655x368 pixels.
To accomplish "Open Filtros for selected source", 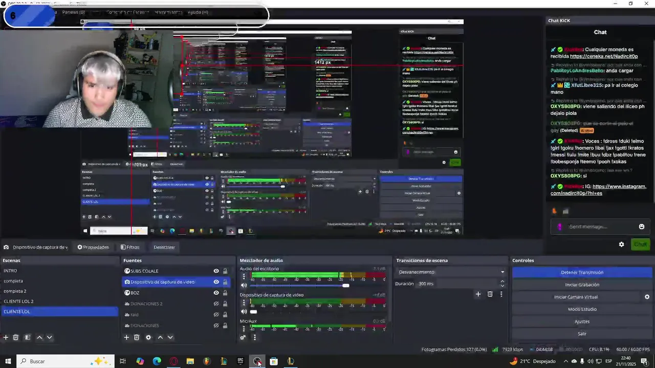I will pos(130,247).
